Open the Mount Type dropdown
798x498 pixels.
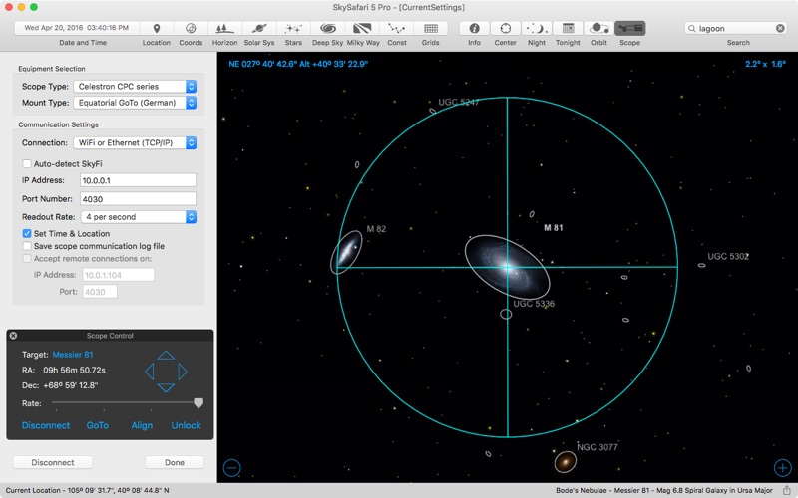pyautogui.click(x=135, y=103)
